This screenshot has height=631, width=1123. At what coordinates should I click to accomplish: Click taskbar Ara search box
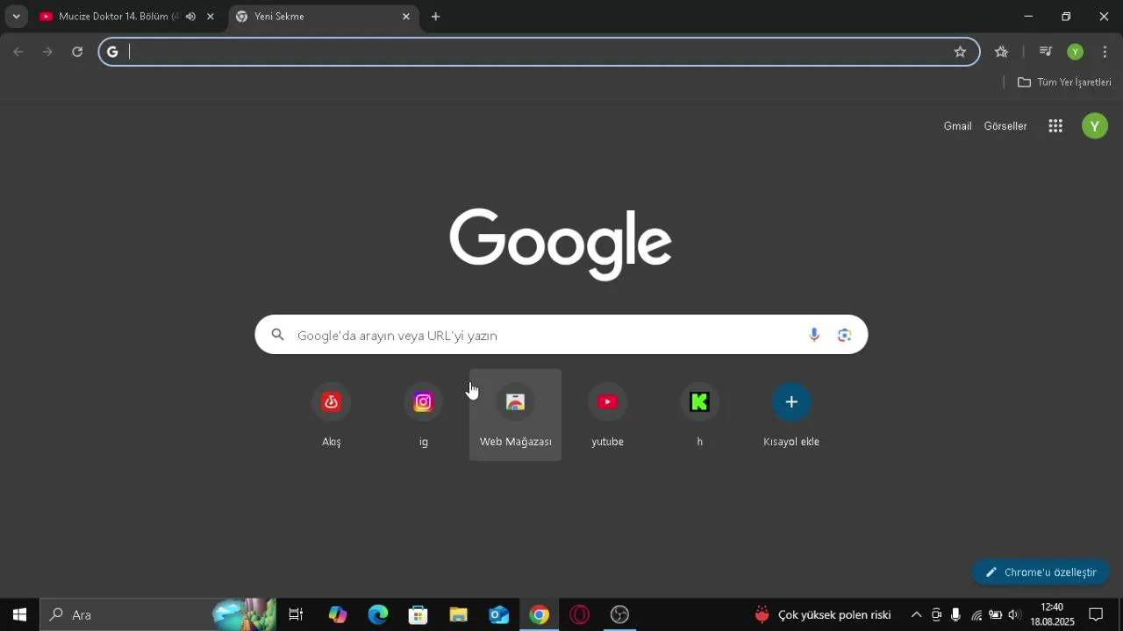[x=158, y=615]
